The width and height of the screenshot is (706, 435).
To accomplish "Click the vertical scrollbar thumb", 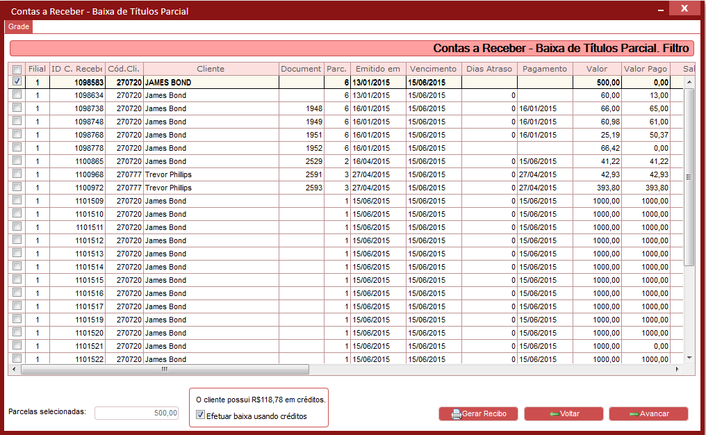I will [689, 177].
